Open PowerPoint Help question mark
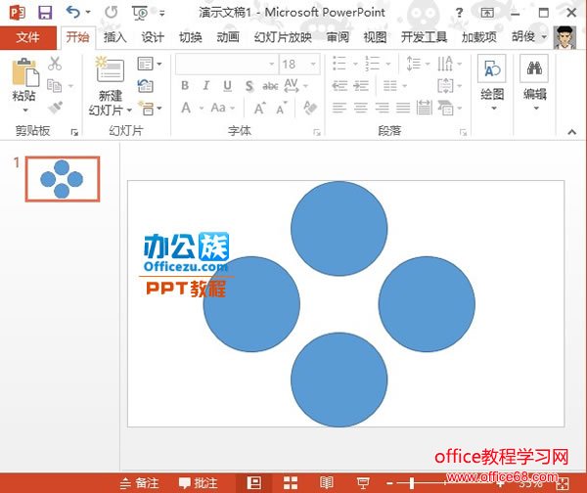Viewport: 587px width, 493px height. coord(459,13)
